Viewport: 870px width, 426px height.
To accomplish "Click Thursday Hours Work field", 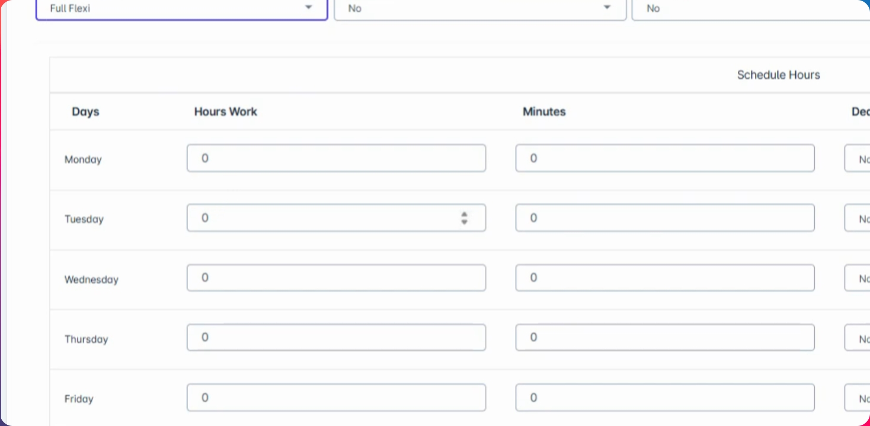I will coord(335,338).
